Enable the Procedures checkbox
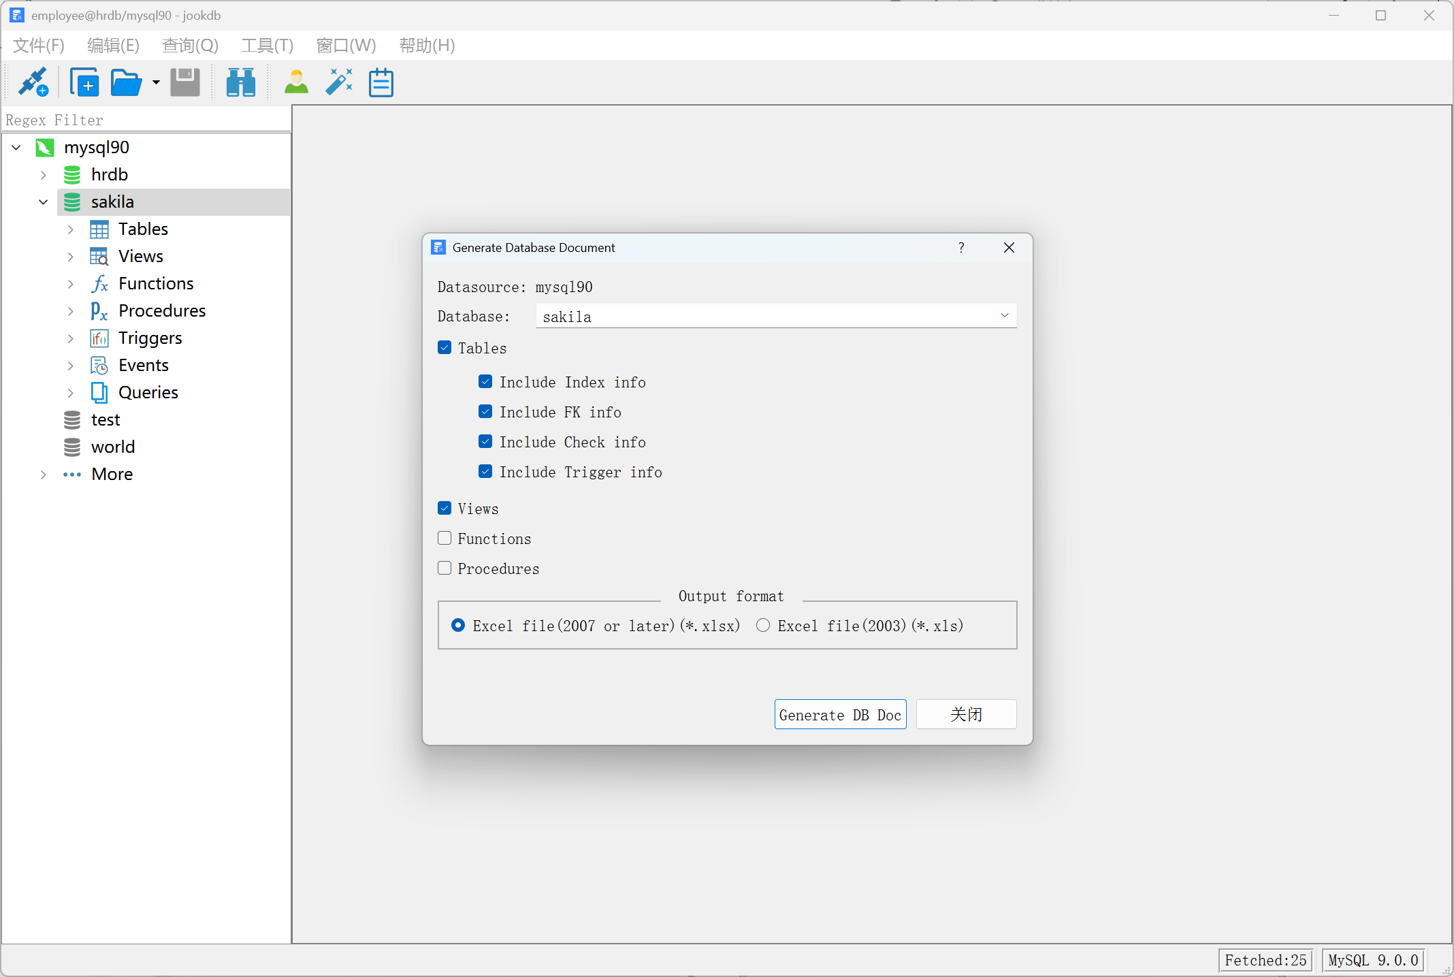 [x=445, y=568]
